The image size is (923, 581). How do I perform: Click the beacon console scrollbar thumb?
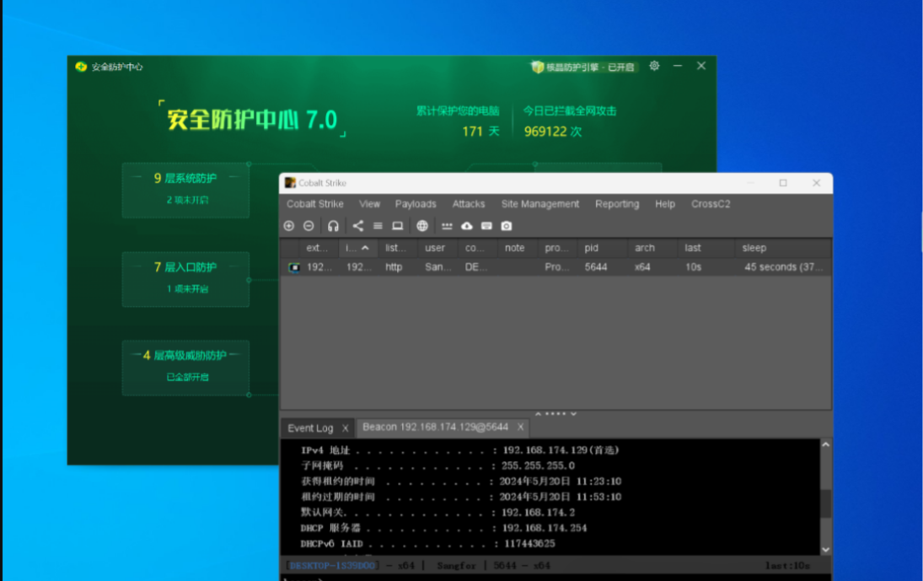coord(825,503)
